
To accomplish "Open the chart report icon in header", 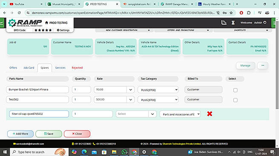I will [224, 22].
